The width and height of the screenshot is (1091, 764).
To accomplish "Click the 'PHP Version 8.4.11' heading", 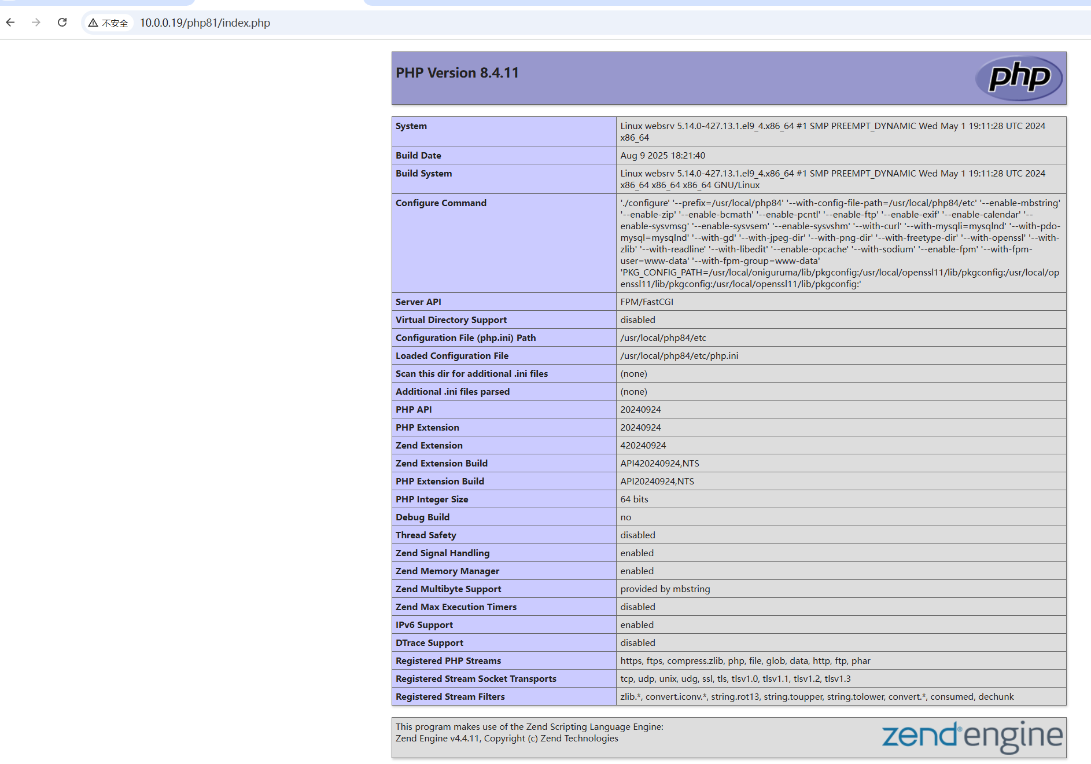I will point(457,73).
